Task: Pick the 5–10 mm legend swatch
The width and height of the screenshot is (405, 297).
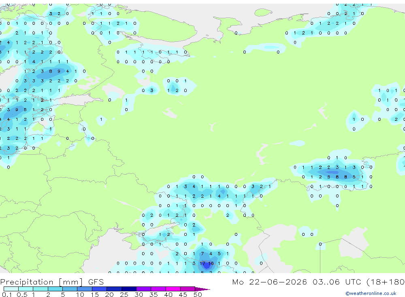Action: point(70,289)
